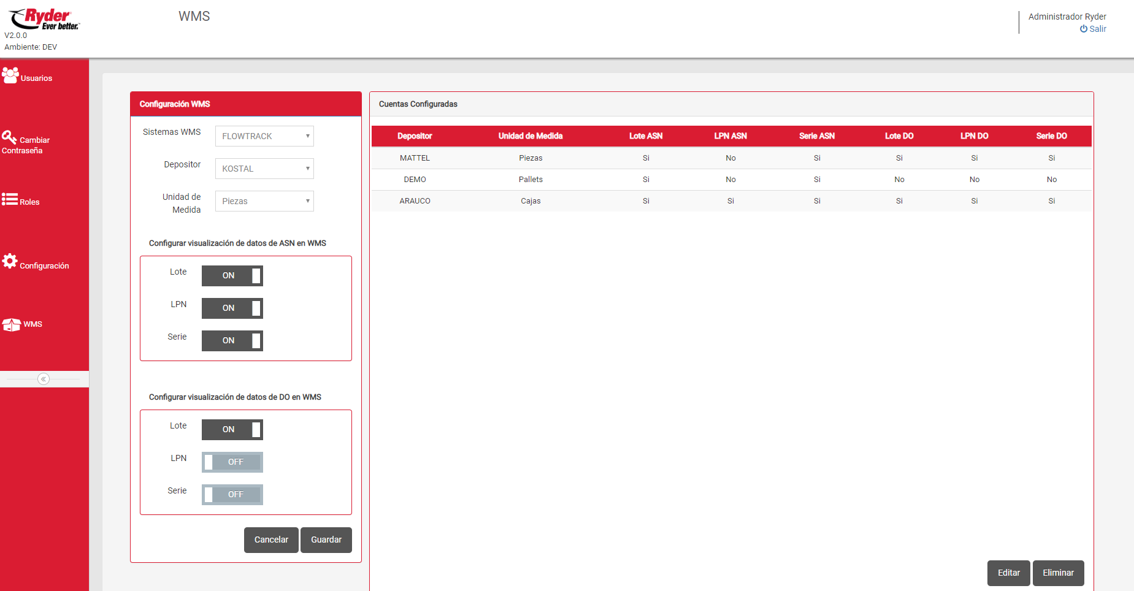Click the power icon next to Salir

click(1084, 29)
